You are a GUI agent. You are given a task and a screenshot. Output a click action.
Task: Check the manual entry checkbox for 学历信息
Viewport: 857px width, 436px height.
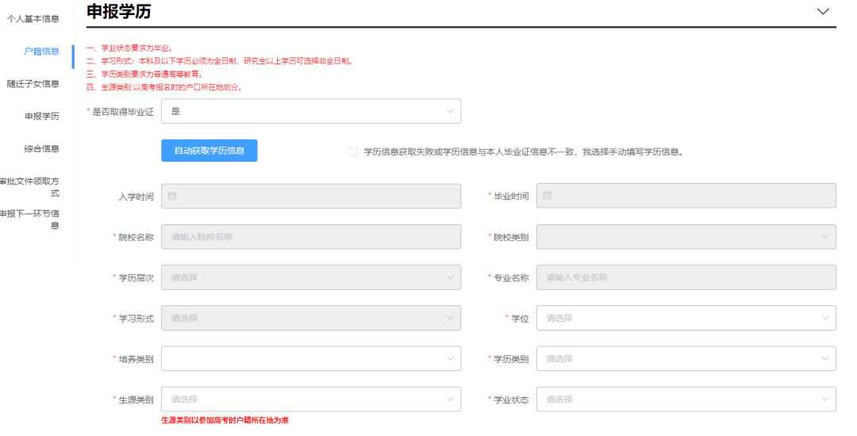[x=353, y=151]
